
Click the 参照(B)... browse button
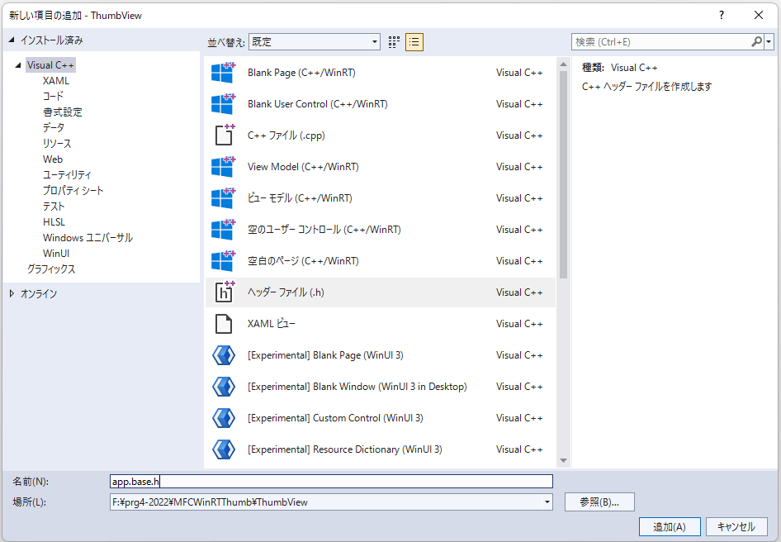(x=599, y=502)
